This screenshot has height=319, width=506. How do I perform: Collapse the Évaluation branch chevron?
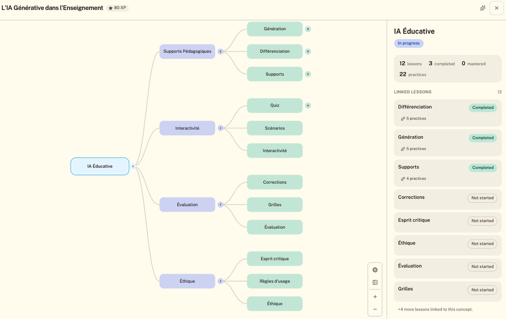(220, 204)
